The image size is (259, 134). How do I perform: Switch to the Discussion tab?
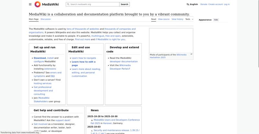(46, 19)
